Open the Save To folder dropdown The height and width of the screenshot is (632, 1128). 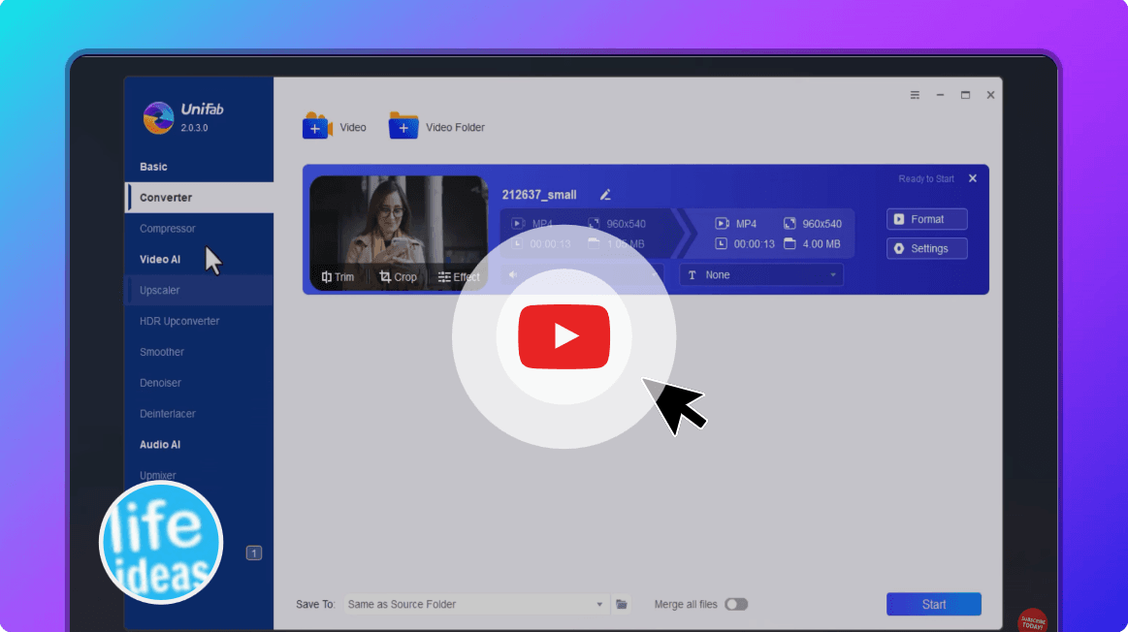coord(475,604)
